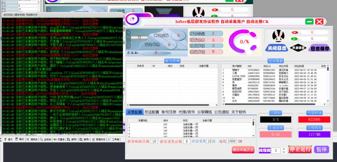Image resolution: width=337 pixels, height=162 pixels.
Task: Open the 提示 tab in bottom toolbar
Action: coord(10,139)
